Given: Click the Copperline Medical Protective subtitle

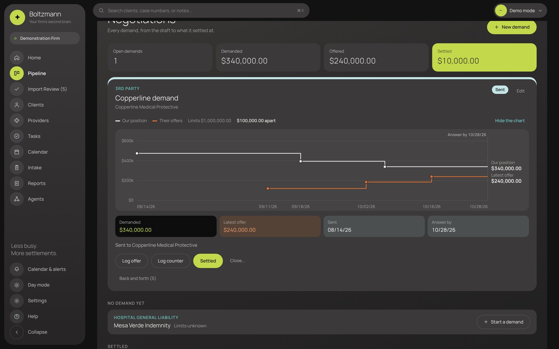Looking at the screenshot, I should [x=147, y=107].
